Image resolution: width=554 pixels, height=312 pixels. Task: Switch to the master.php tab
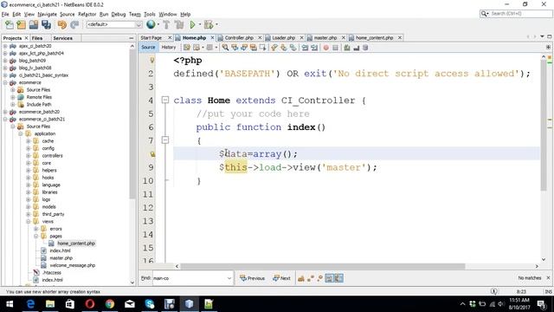pyautogui.click(x=325, y=37)
